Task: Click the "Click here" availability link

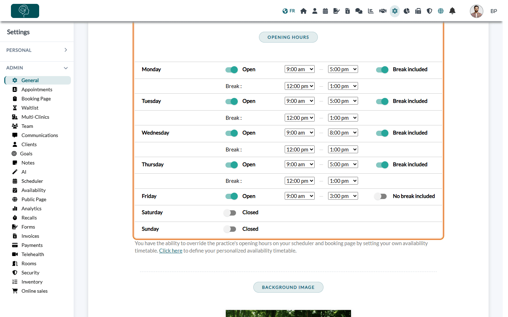Action: [171, 251]
